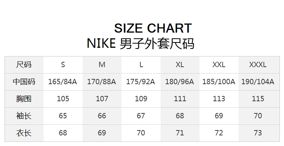The image size is (284, 146).
Task: Select the S size column header
Action: point(63,65)
